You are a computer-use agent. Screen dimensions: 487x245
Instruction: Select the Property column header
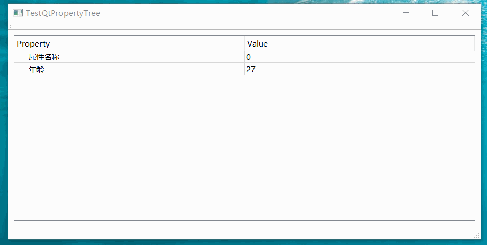(129, 43)
